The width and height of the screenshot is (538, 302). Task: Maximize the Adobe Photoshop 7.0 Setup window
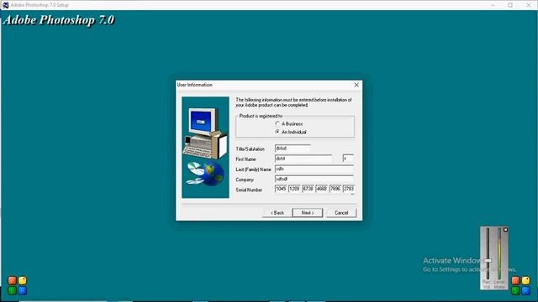(510, 5)
